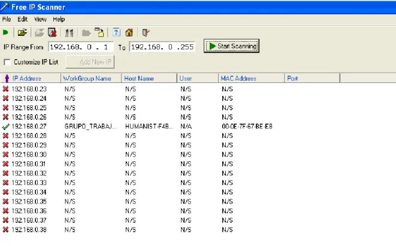Click the purple sort arrow on IP Address
Image resolution: width=396 pixels, height=246 pixels.
click(x=7, y=78)
